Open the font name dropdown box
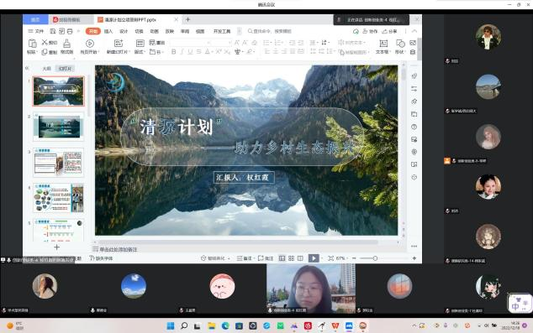The height and width of the screenshot is (333, 533). point(191,43)
